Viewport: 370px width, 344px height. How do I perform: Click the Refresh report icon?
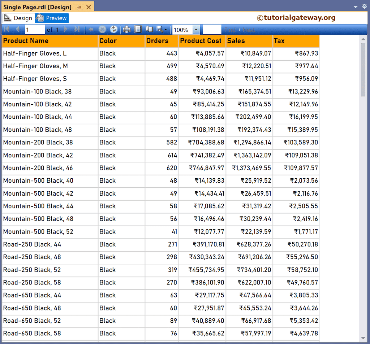[x=114, y=29]
